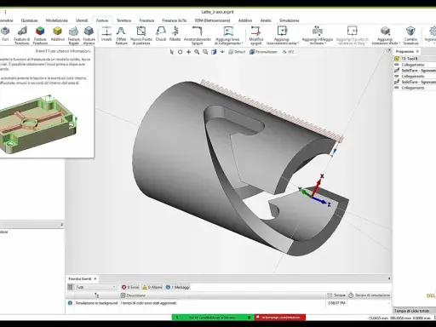
Task: Open Arrotondamento Spigoli tool
Action: (x=198, y=35)
